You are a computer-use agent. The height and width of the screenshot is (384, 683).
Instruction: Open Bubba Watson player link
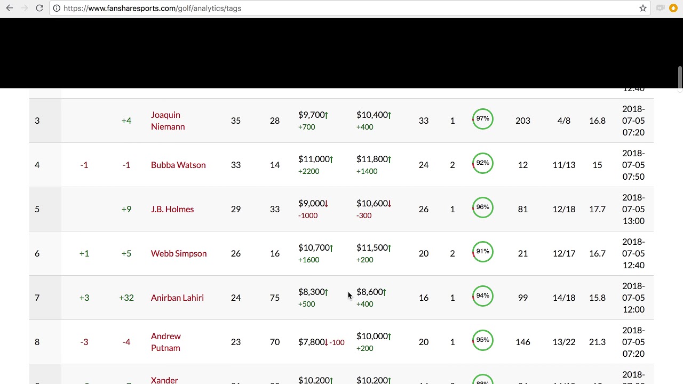[x=178, y=165]
